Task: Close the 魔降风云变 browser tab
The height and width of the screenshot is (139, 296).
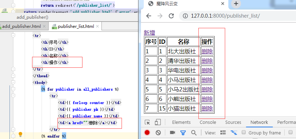Action: (x=223, y=4)
